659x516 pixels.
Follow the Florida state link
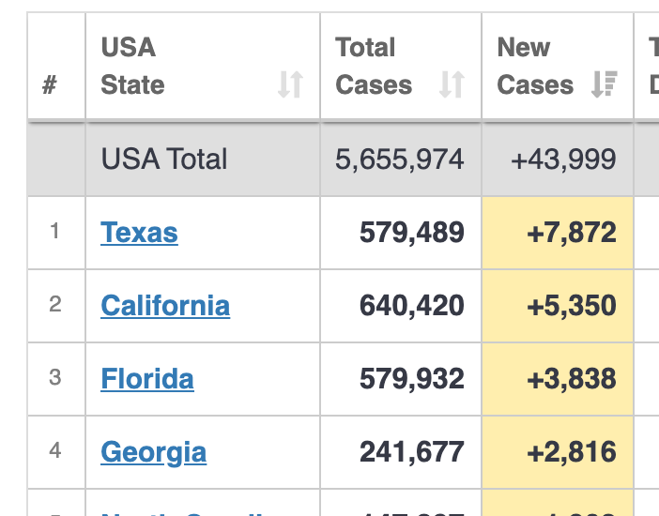(x=147, y=379)
